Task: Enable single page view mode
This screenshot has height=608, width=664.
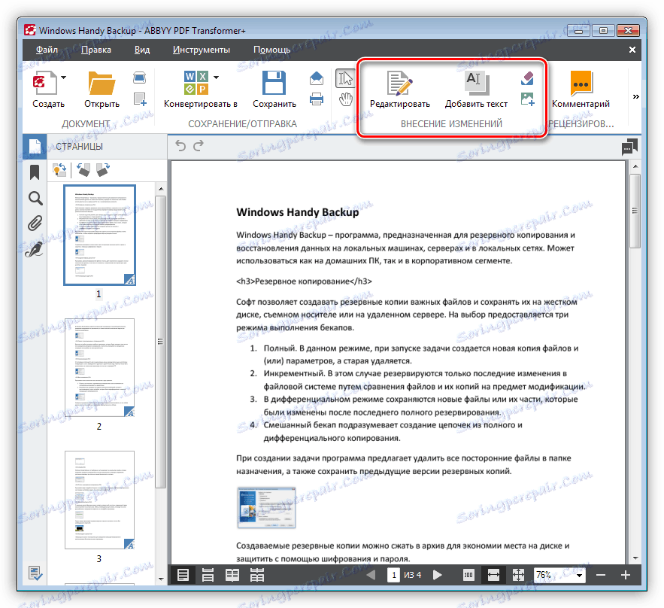Action: click(x=183, y=575)
